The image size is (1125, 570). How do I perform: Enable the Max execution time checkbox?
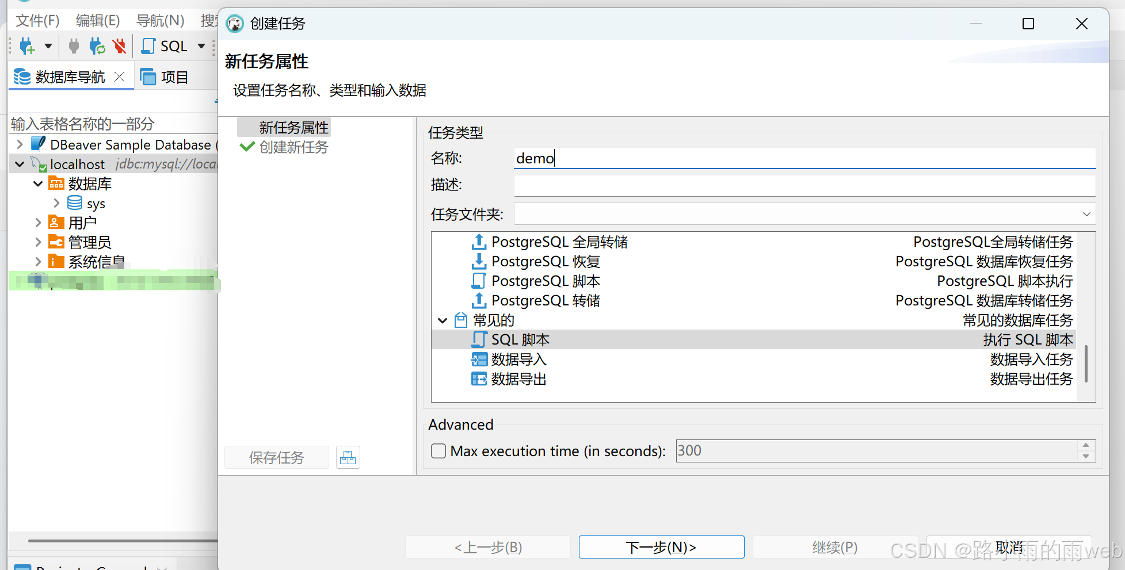click(x=438, y=451)
